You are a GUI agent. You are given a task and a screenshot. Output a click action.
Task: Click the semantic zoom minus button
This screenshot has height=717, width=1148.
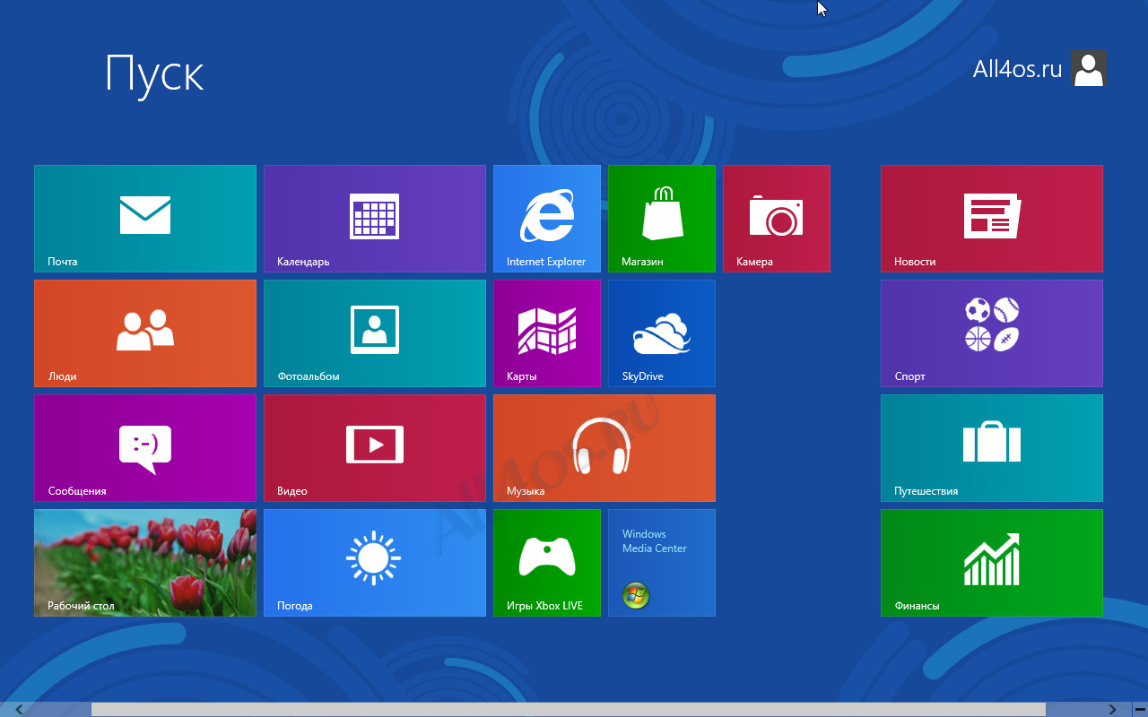point(1139,710)
